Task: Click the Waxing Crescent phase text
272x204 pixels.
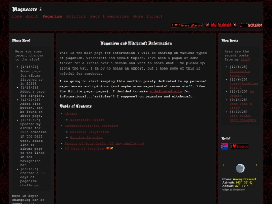Action: pyautogui.click(x=244, y=179)
